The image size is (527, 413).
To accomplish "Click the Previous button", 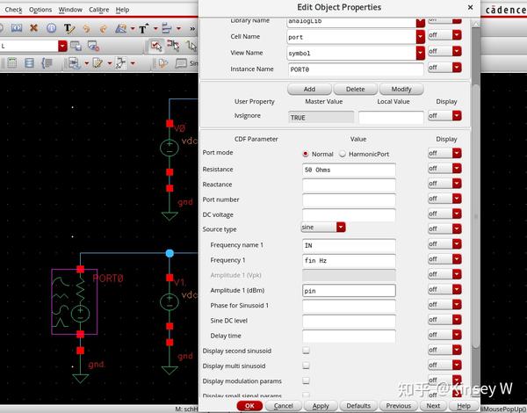I will pos(398,406).
